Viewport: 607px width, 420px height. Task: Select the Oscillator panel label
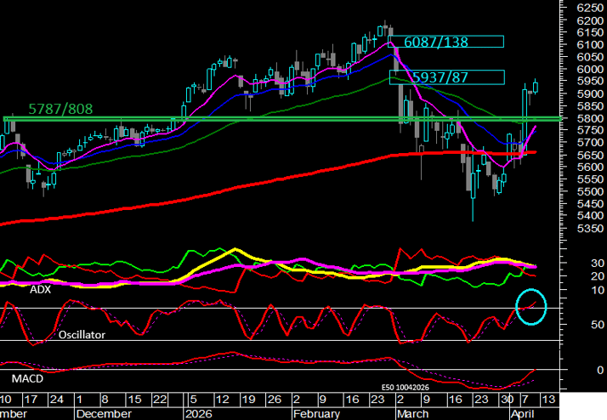pyautogui.click(x=82, y=335)
